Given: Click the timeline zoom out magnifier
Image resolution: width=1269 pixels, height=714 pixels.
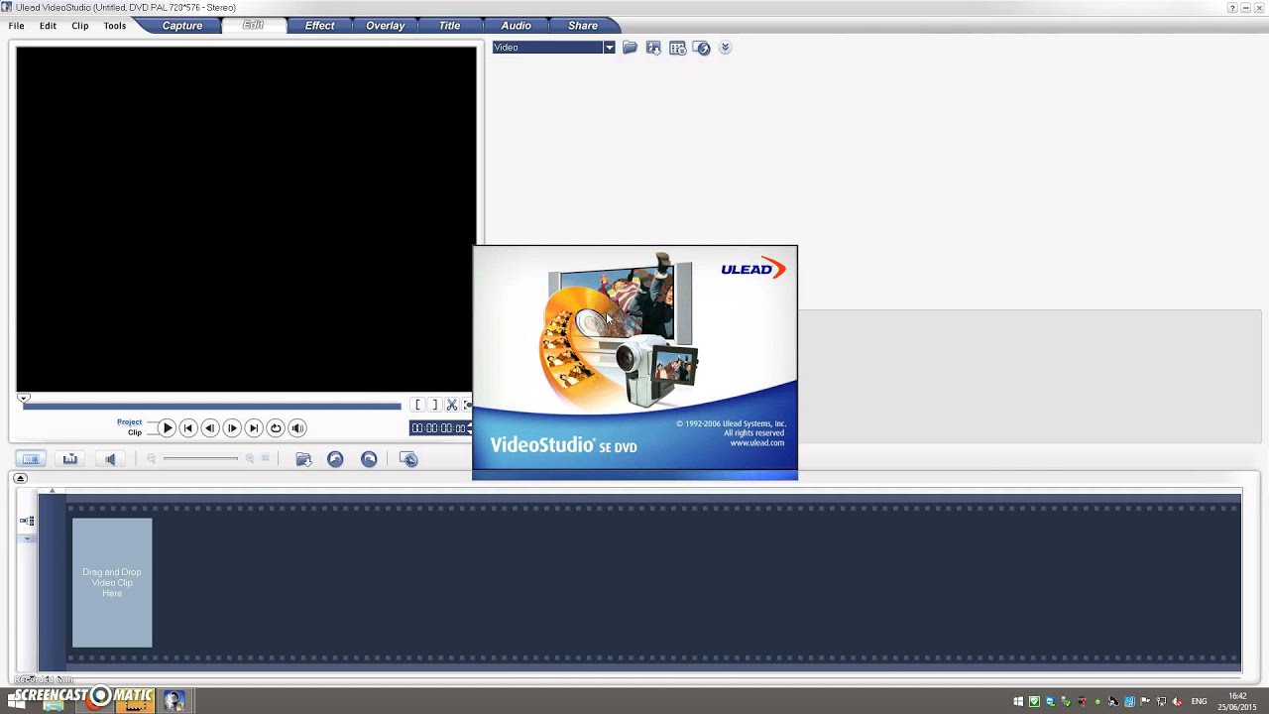Looking at the screenshot, I should click(152, 459).
